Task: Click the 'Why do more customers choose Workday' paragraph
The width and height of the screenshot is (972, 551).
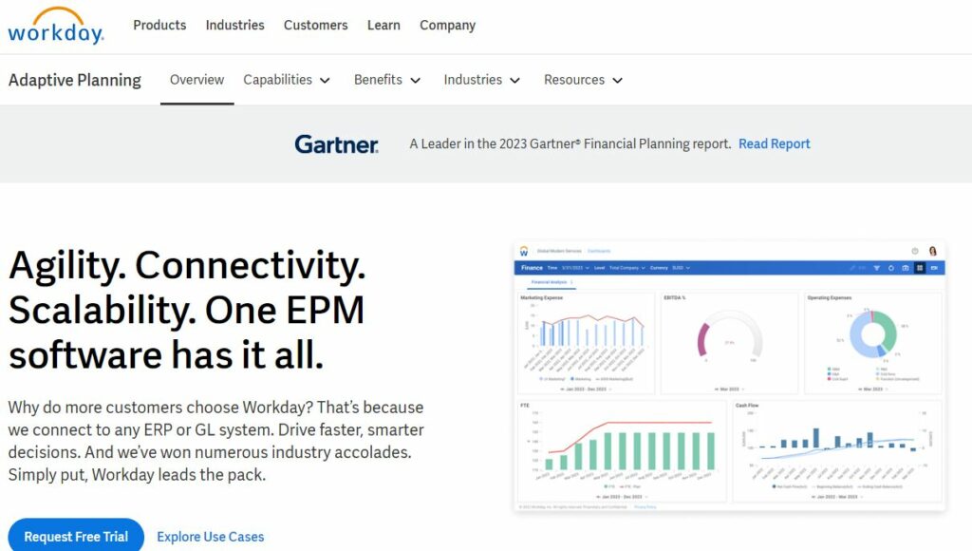Action: pyautogui.click(x=216, y=441)
